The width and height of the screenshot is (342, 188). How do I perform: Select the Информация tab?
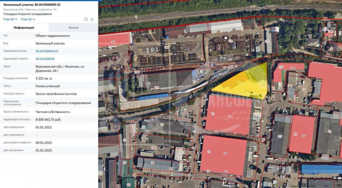coord(24,28)
